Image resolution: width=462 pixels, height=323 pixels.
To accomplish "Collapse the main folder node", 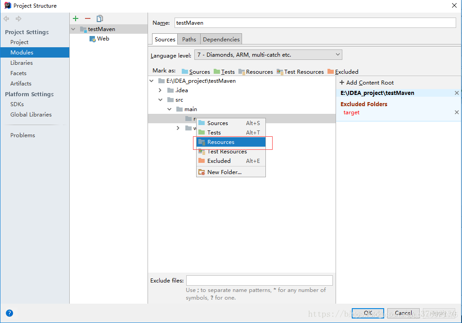I will pos(170,109).
